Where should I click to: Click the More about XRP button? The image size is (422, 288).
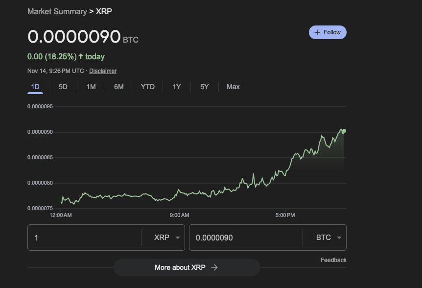[187, 267]
